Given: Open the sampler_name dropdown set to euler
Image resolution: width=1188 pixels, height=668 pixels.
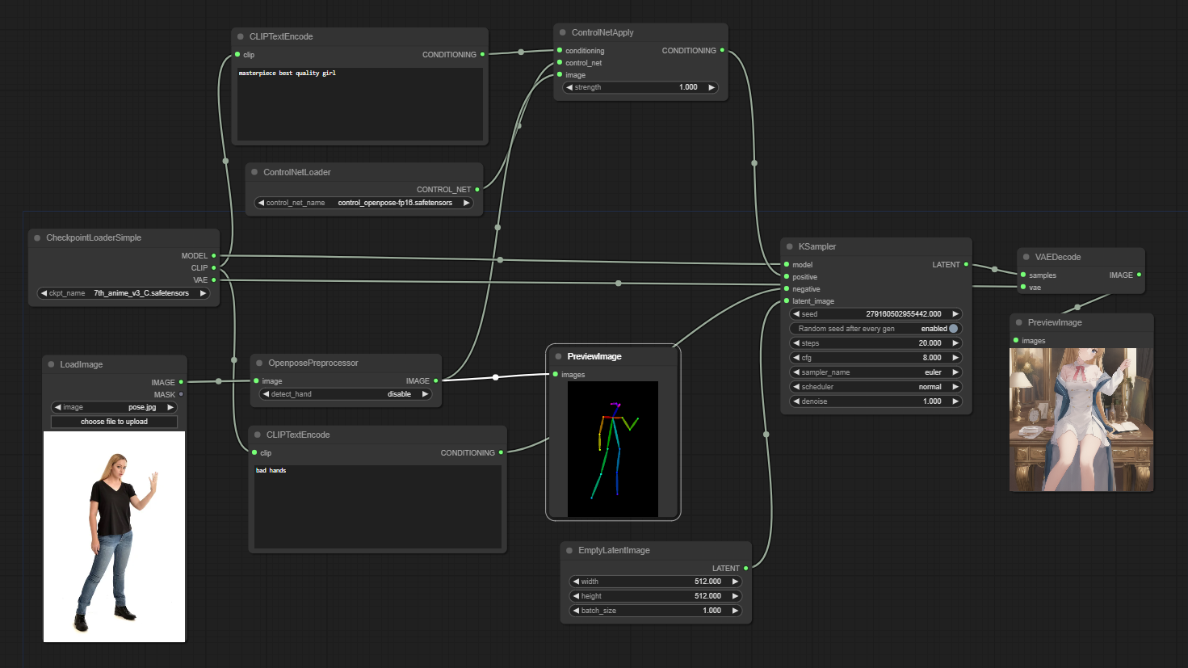Looking at the screenshot, I should point(875,372).
